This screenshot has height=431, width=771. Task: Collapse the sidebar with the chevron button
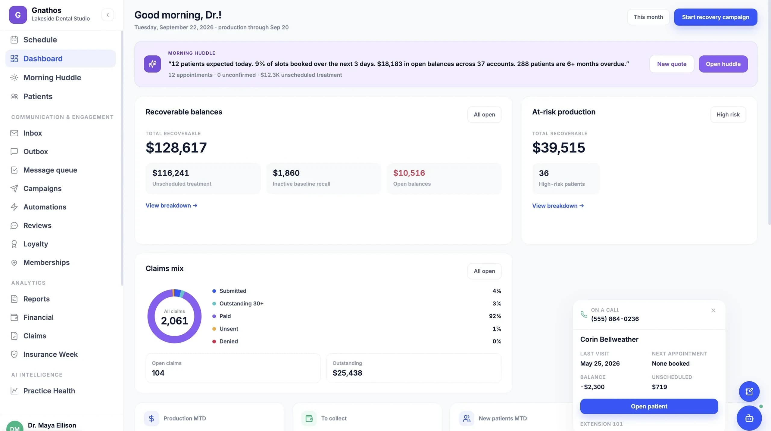[108, 15]
